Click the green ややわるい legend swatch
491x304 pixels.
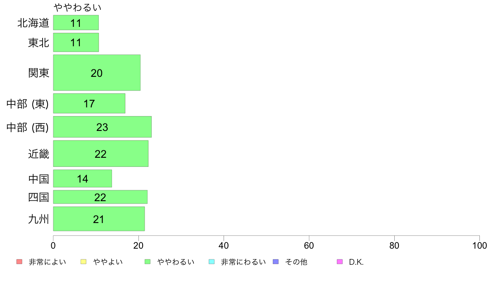(148, 262)
